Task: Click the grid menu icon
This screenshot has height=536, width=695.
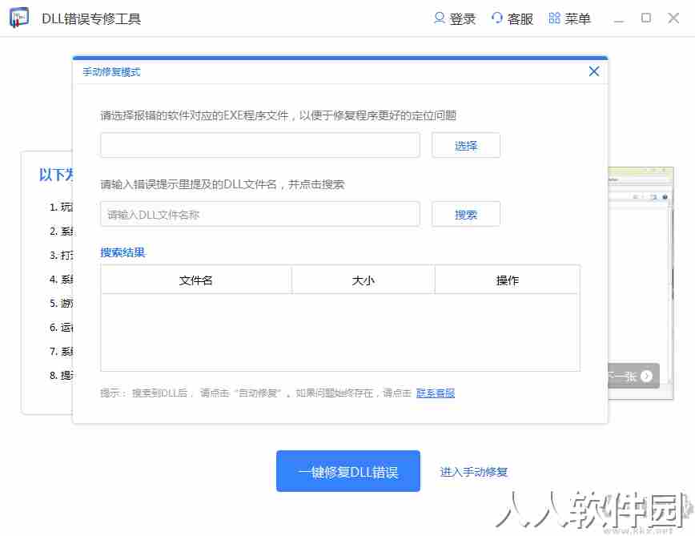Action: [554, 18]
